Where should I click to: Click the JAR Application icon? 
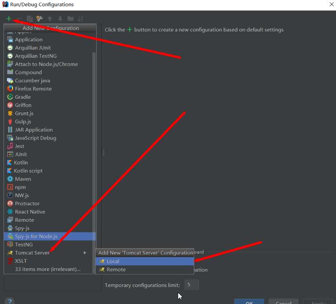pos(10,130)
